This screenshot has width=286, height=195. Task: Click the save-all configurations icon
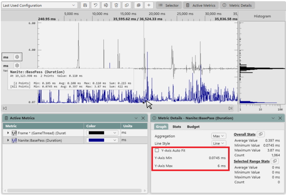coord(138,5)
